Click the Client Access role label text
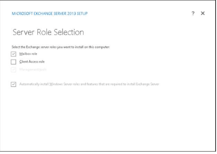 click(x=31, y=62)
